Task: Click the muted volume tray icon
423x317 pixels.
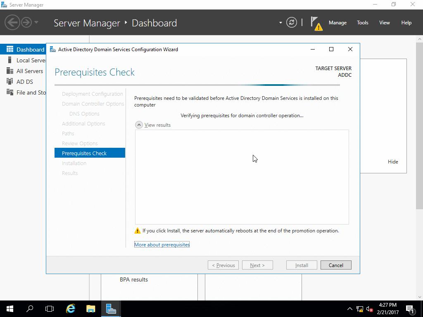Action: pyautogui.click(x=370, y=309)
